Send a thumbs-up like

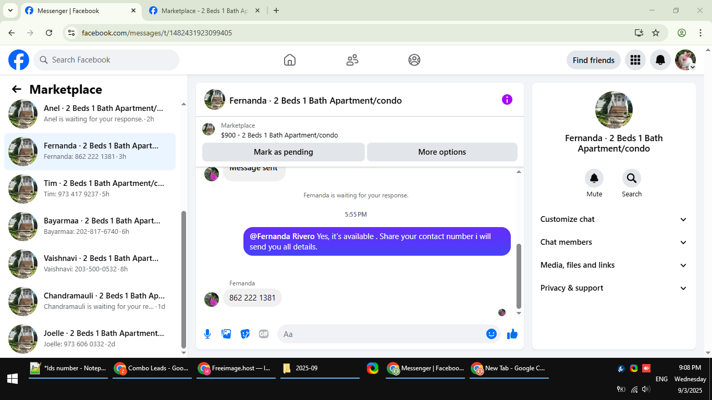(512, 334)
